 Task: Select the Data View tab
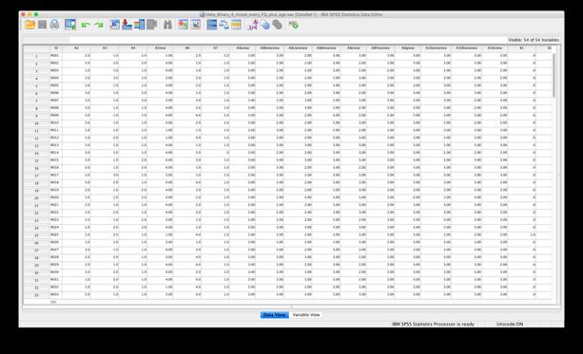pyautogui.click(x=275, y=315)
